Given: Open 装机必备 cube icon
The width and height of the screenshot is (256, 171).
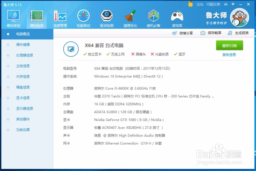Looking at the screenshot, I should tap(153, 18).
